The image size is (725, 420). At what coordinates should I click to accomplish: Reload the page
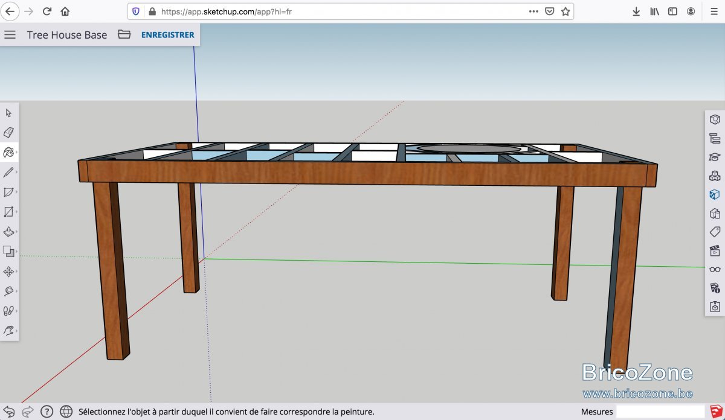click(47, 11)
